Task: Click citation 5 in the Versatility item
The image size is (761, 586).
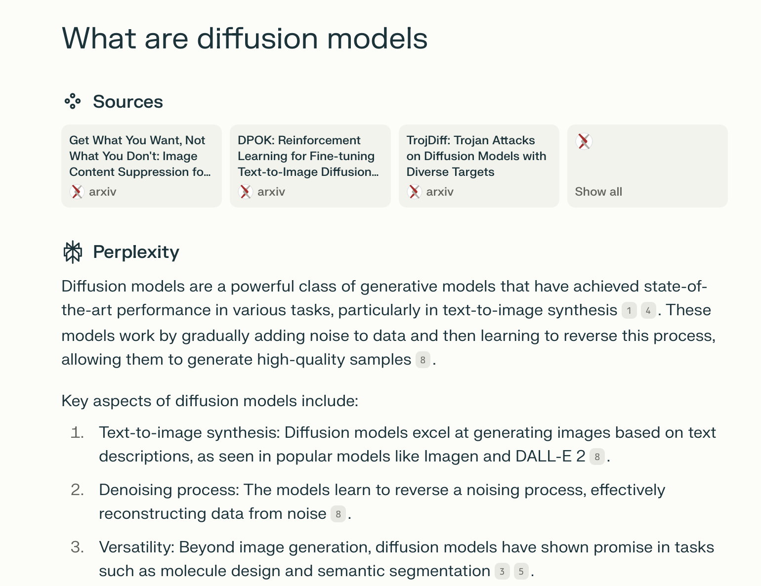Action: pos(521,572)
